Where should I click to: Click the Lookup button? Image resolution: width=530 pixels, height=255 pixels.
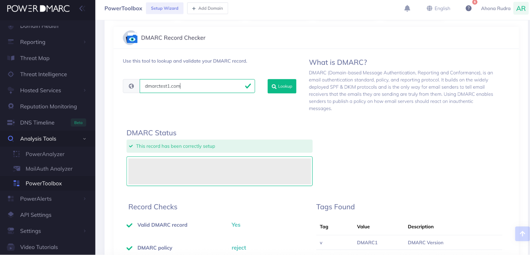point(282,86)
